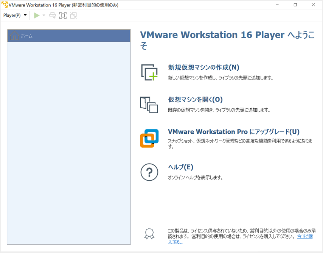The height and width of the screenshot is (253, 323).
Task: Click the license ribbon badge icon
Action: [149, 234]
